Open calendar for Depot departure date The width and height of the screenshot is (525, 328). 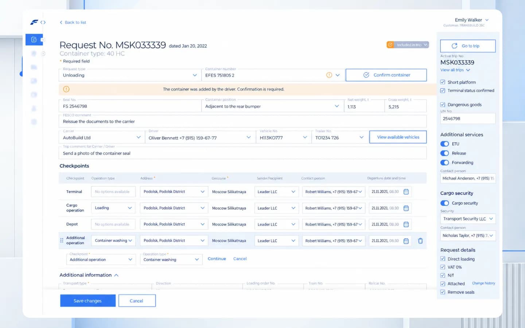(x=406, y=224)
